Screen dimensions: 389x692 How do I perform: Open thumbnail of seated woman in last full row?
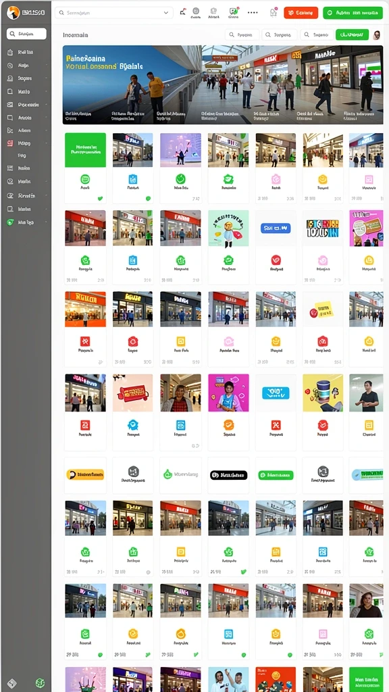[x=366, y=601]
